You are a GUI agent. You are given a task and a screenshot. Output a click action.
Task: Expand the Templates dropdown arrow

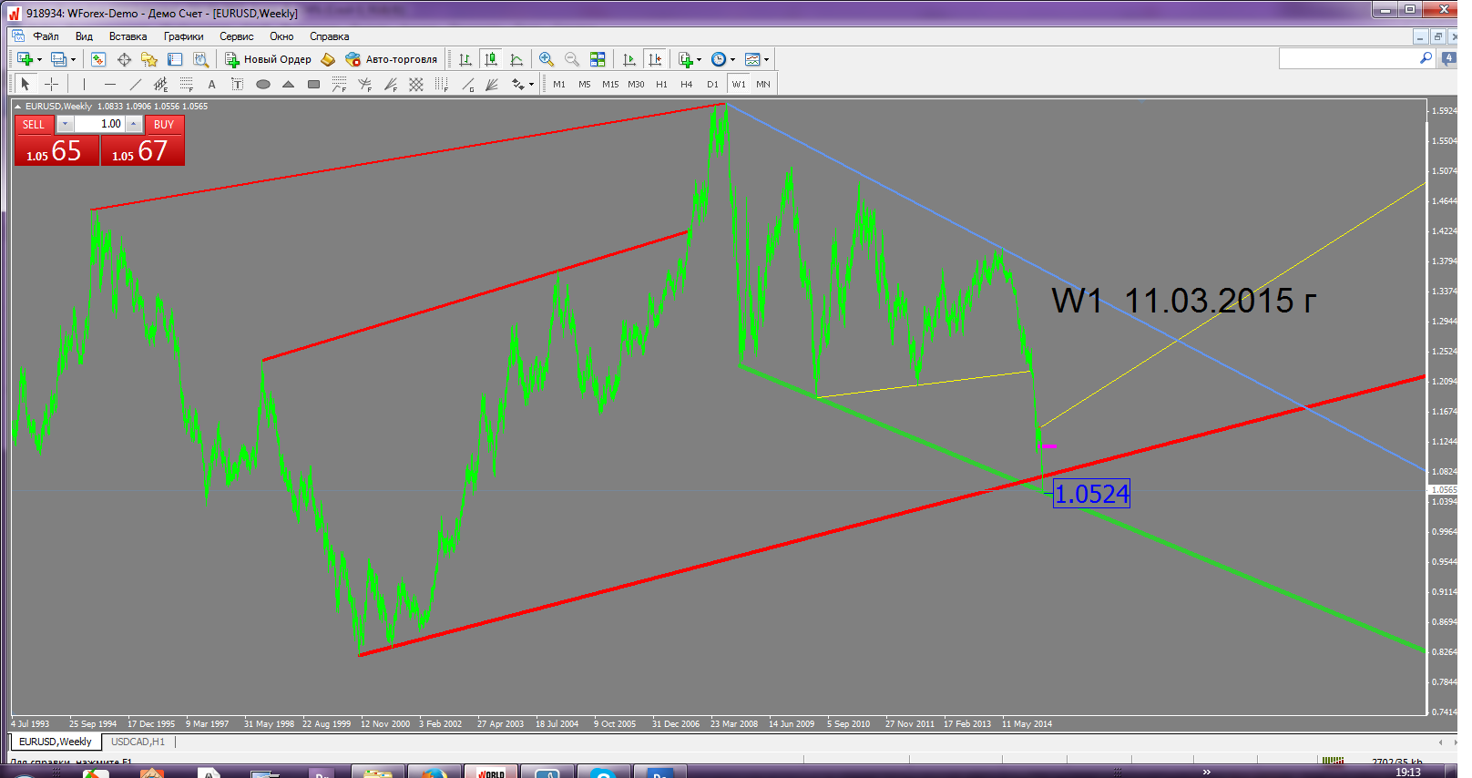767,60
